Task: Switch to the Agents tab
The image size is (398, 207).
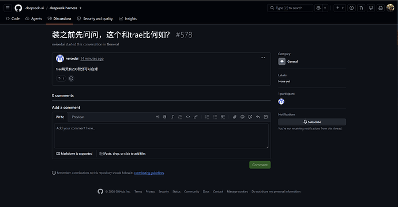Action: point(33,19)
